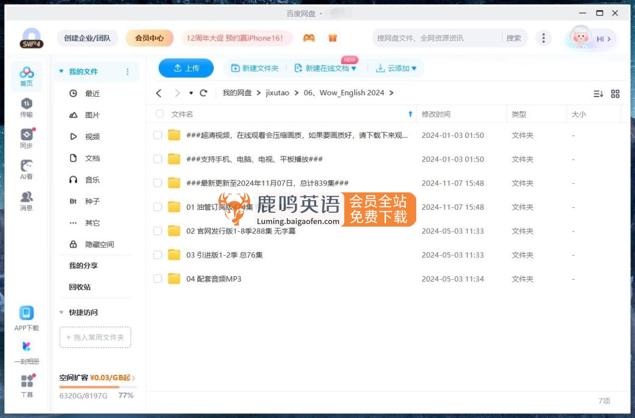Expand 空间扩容 offer chevron
This screenshot has height=418, width=635.
134,378
